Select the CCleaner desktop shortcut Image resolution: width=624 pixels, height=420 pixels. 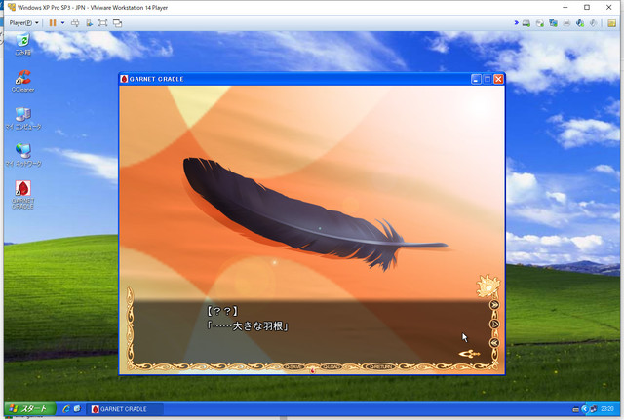23,81
